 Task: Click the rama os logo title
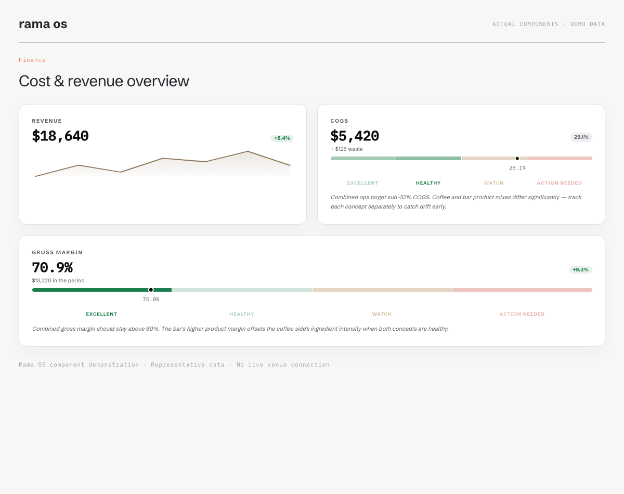point(43,24)
